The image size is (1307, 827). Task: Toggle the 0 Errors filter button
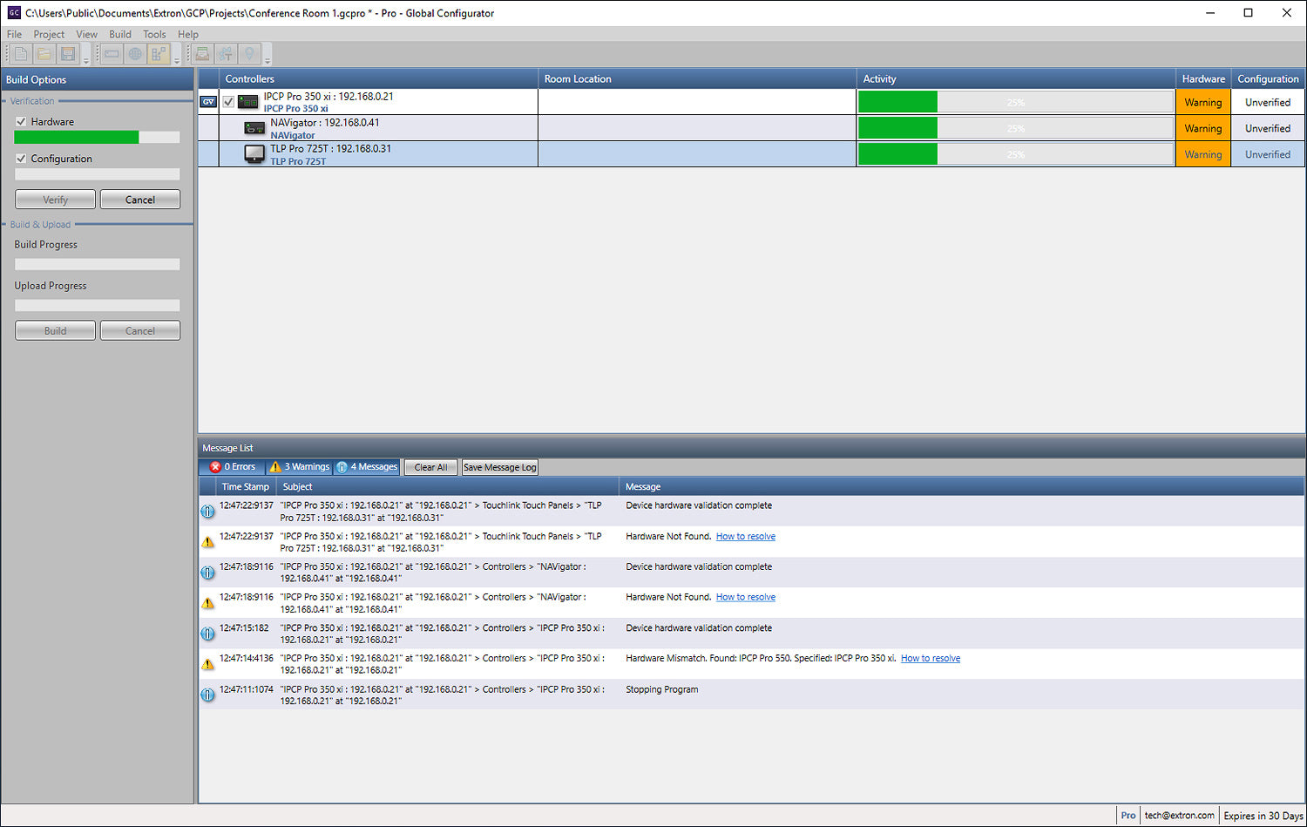point(233,467)
